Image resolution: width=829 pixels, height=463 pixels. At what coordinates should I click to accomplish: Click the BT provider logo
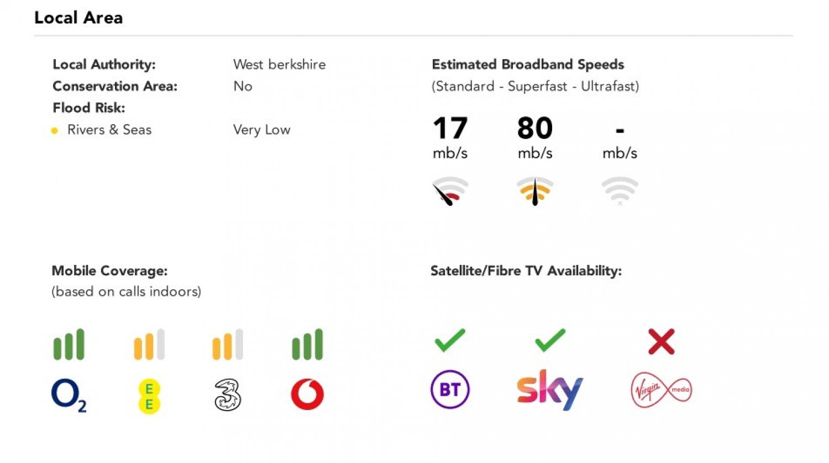(450, 389)
